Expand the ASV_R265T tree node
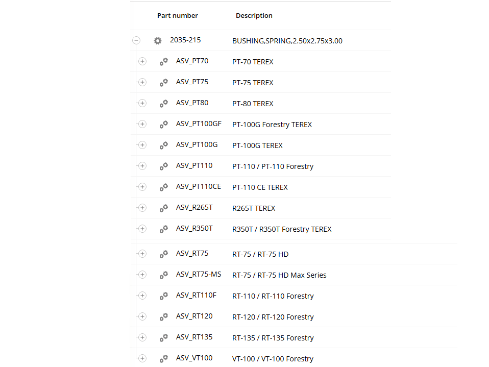Viewport: 489px width, 367px height. (142, 208)
